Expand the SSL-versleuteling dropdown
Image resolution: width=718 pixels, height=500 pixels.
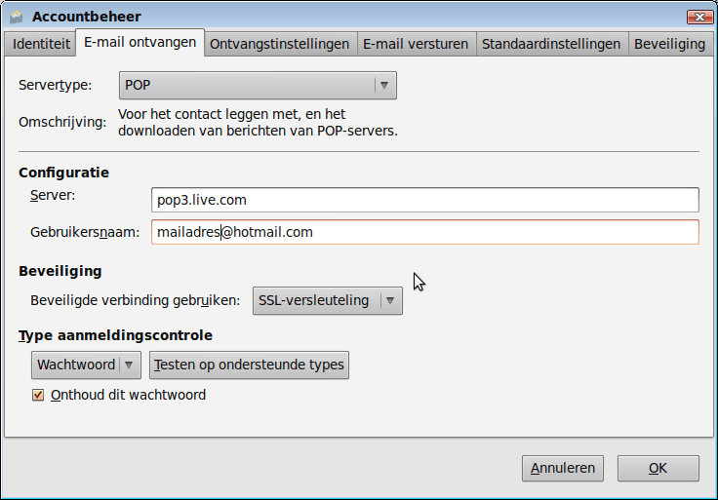(327, 300)
